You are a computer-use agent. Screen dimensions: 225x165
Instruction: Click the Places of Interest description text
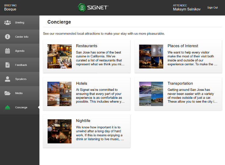[x=192, y=58]
